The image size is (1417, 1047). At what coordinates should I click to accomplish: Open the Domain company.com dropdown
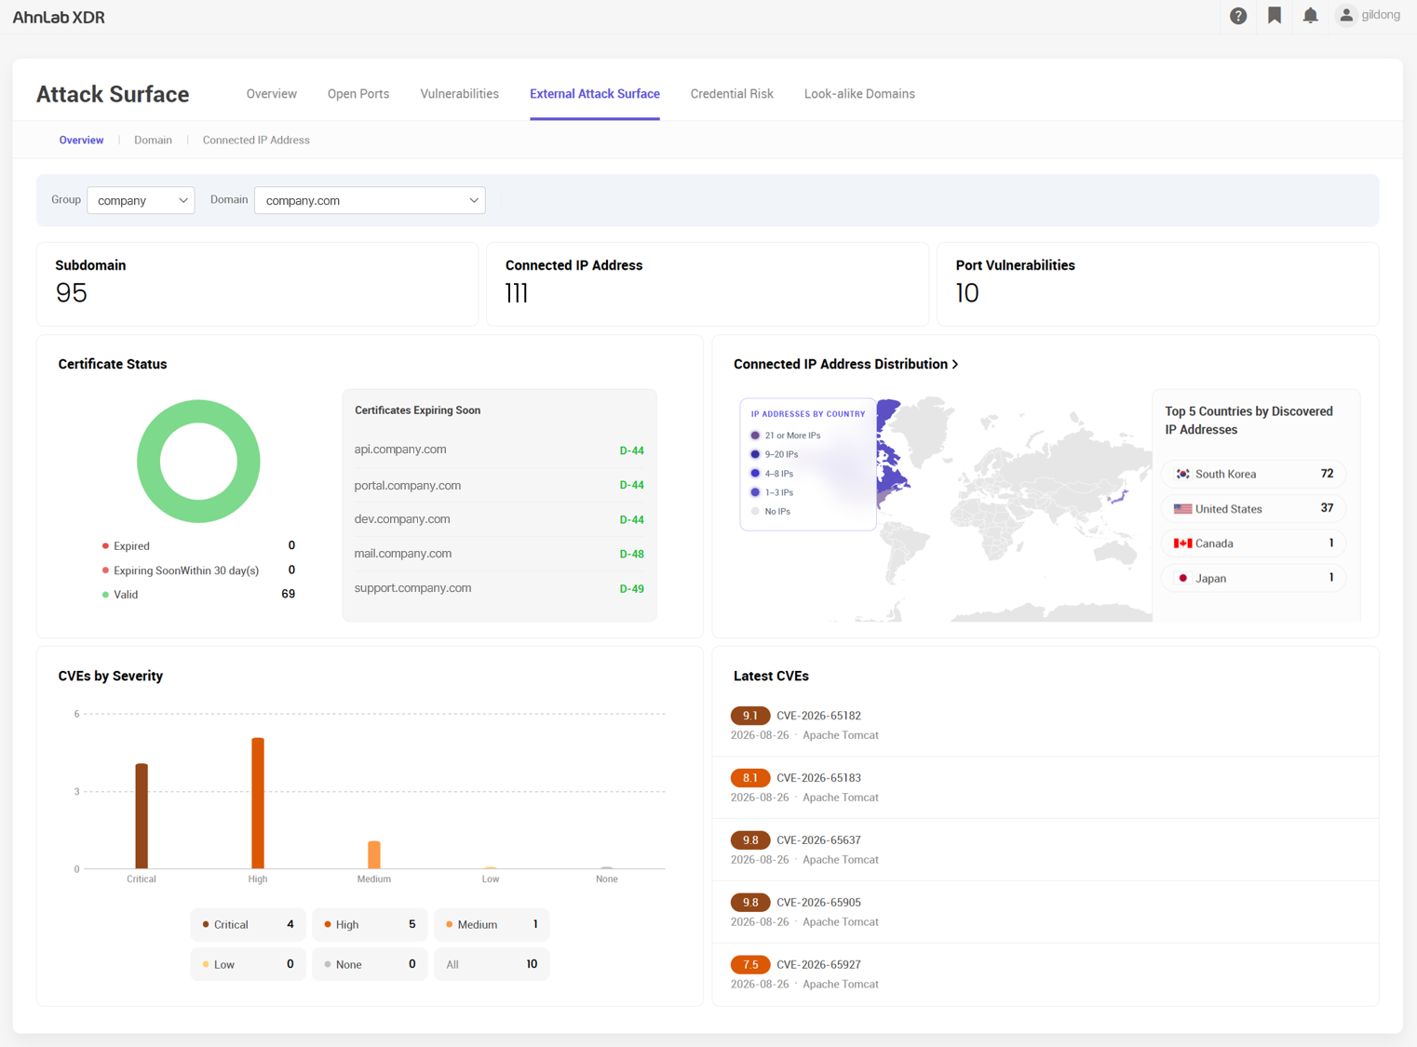[x=370, y=200]
